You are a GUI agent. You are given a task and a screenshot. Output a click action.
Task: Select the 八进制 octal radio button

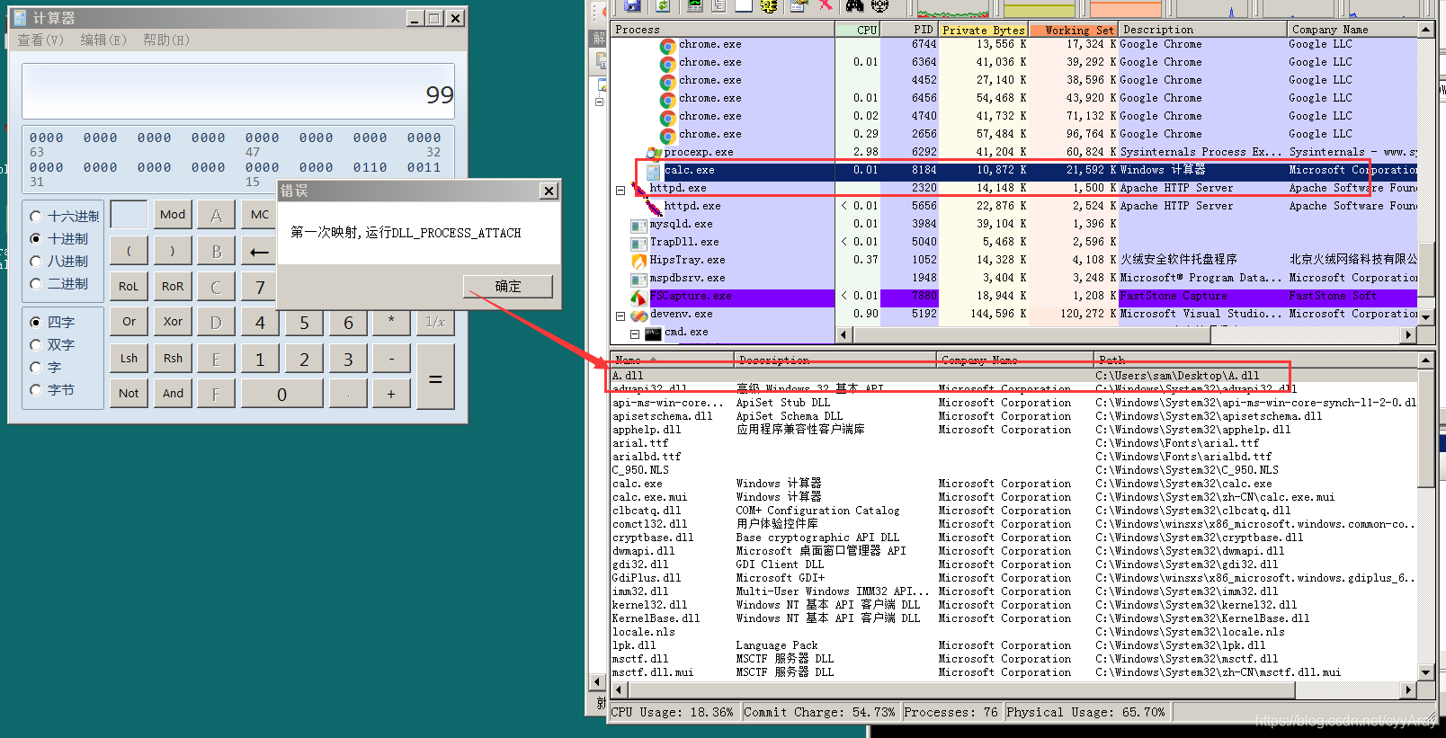[x=36, y=262]
